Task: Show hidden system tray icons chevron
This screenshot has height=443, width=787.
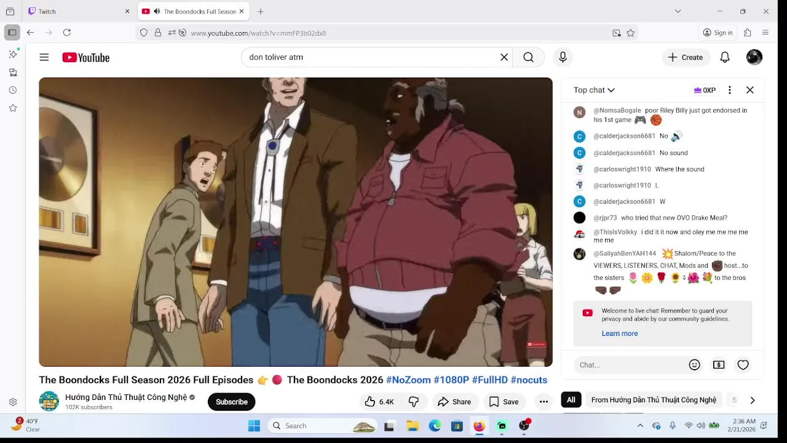Action: [x=640, y=426]
